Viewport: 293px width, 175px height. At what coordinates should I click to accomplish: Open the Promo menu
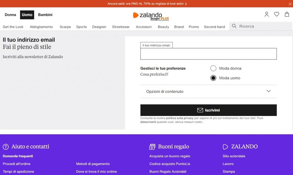coord(194,27)
